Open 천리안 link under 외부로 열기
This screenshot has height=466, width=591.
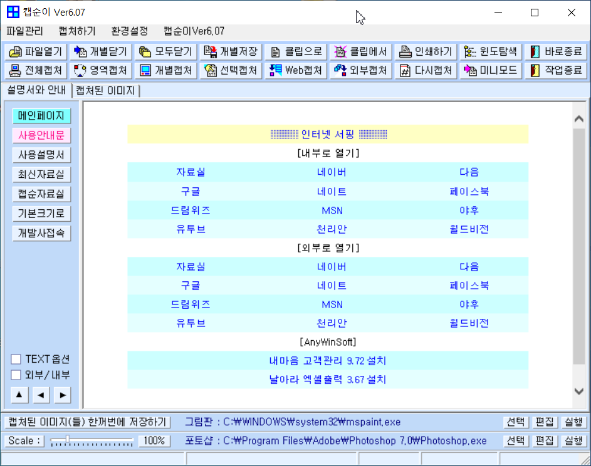point(332,323)
